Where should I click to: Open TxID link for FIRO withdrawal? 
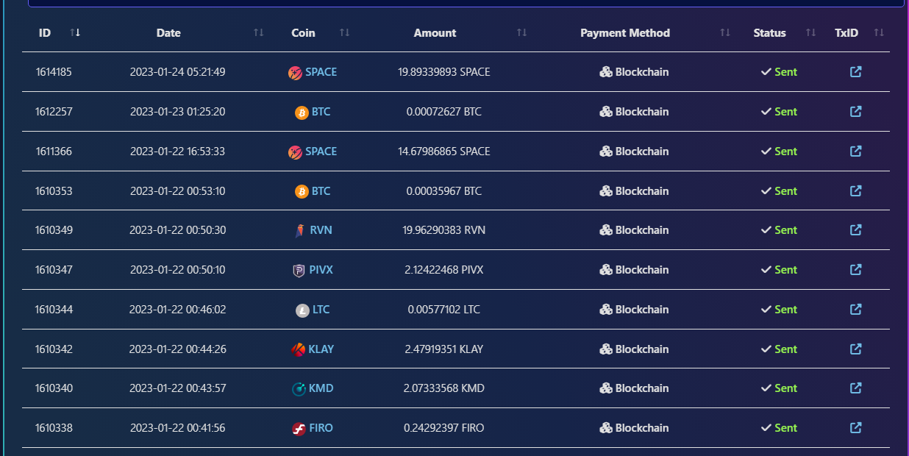(x=855, y=428)
